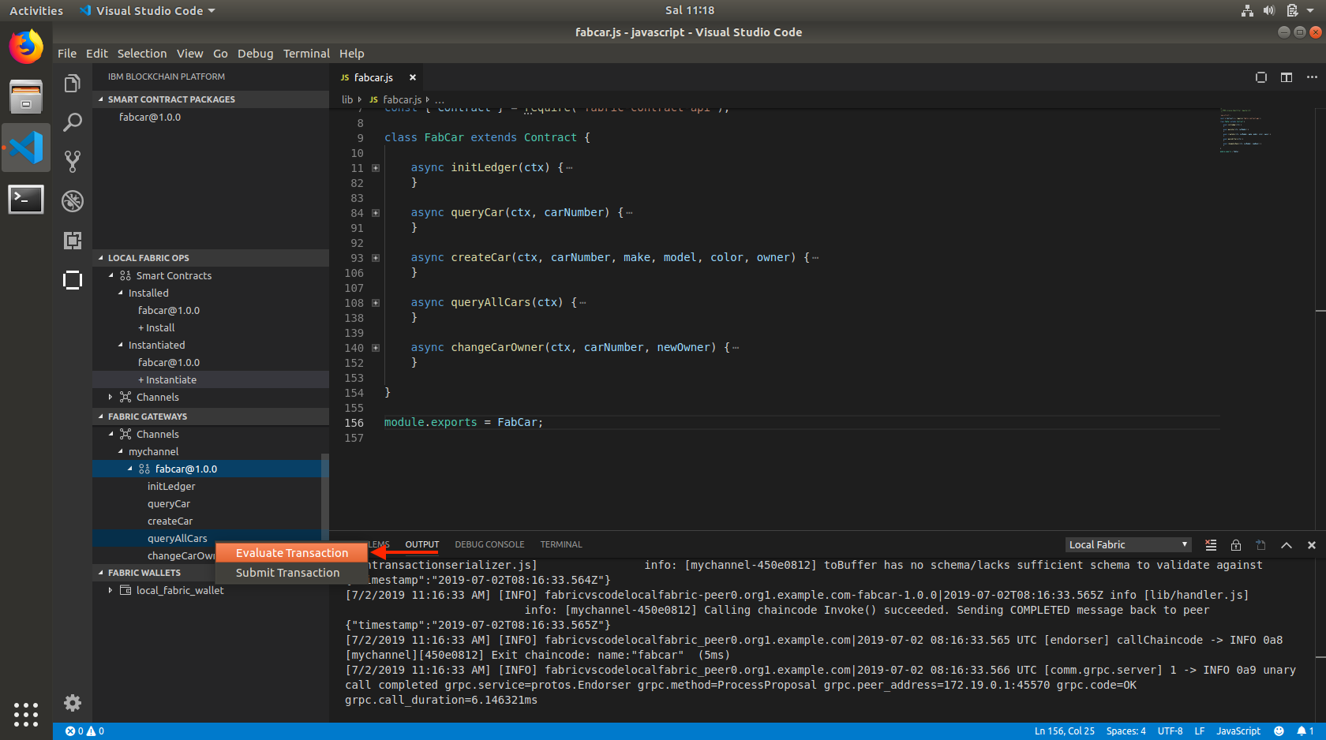1326x740 pixels.
Task: Open the Terminal menu
Action: point(306,54)
